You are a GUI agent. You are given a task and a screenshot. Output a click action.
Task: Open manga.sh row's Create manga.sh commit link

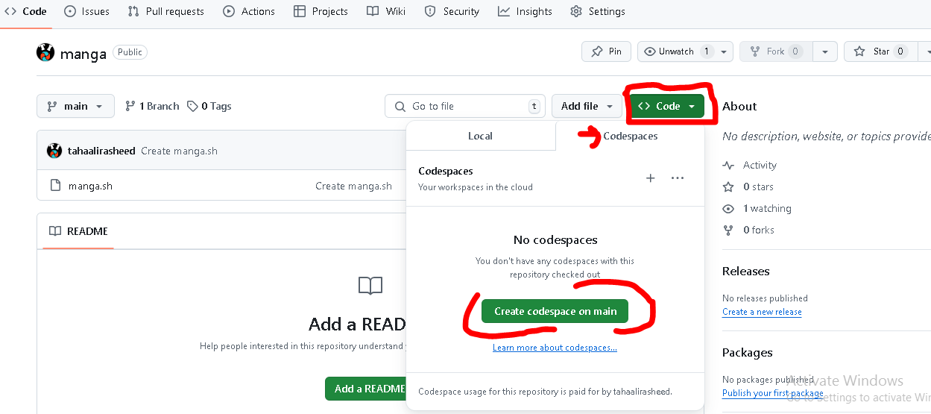[x=353, y=186]
